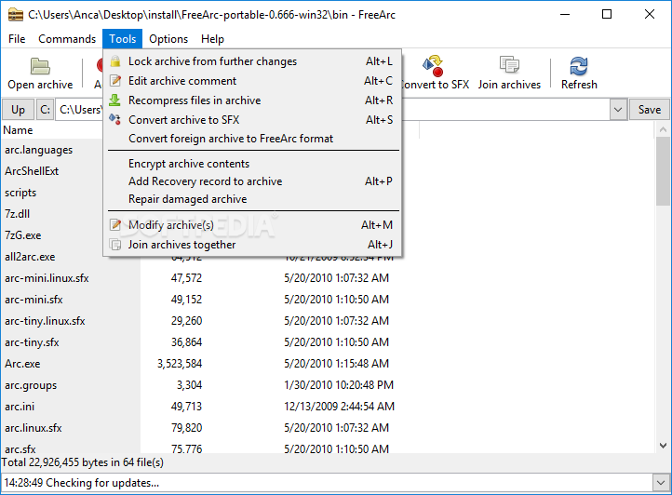Click the Name column header
This screenshot has width=672, height=495.
tap(18, 130)
